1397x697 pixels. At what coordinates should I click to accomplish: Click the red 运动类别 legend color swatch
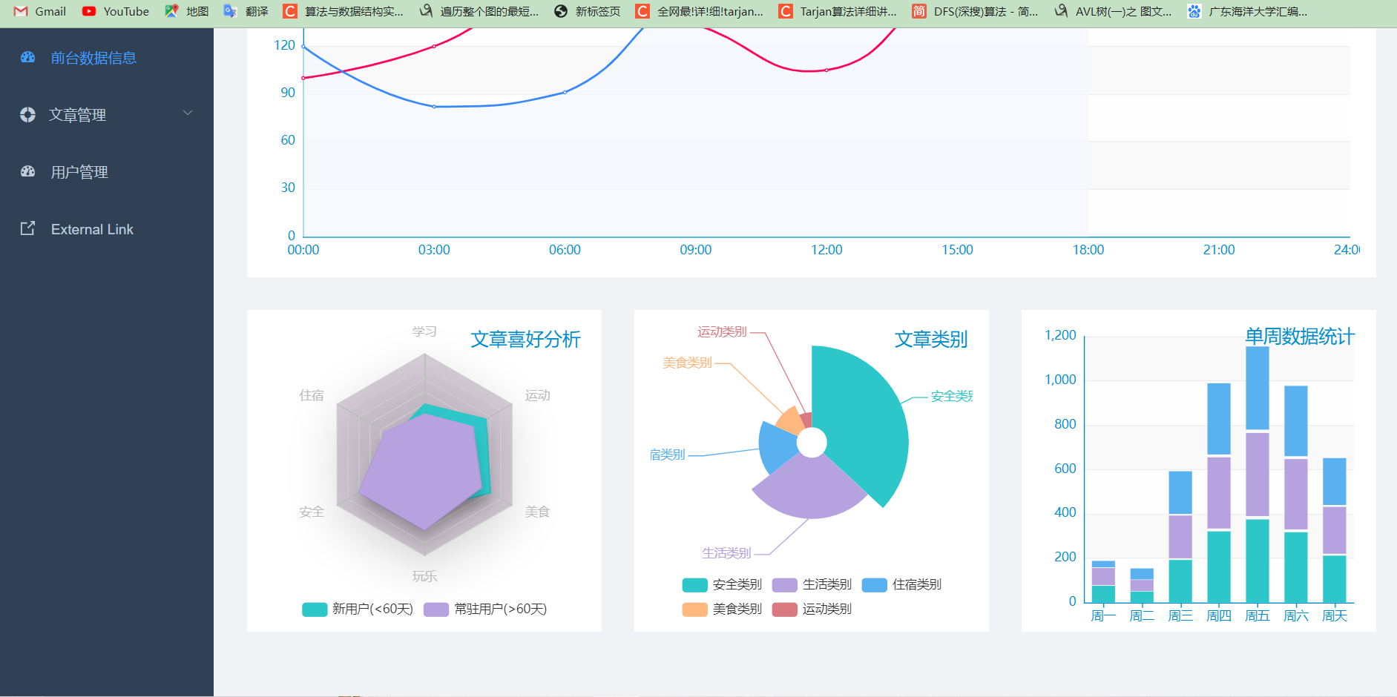click(x=784, y=610)
